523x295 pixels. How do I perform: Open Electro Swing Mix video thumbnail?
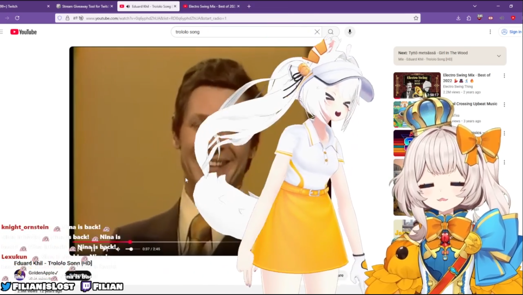tap(417, 85)
